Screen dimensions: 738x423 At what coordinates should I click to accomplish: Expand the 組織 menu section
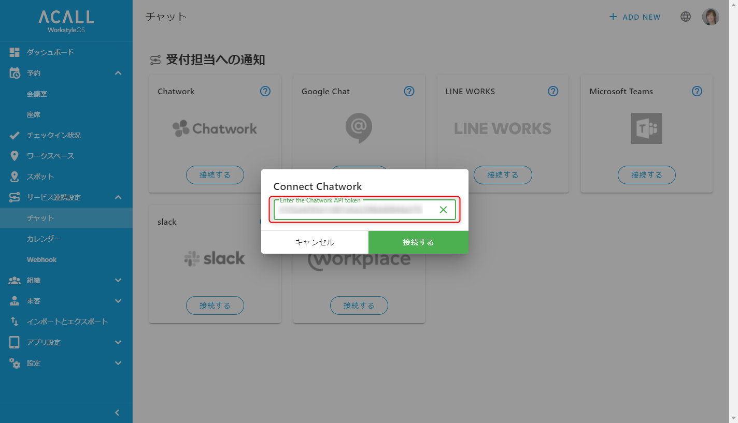118,280
